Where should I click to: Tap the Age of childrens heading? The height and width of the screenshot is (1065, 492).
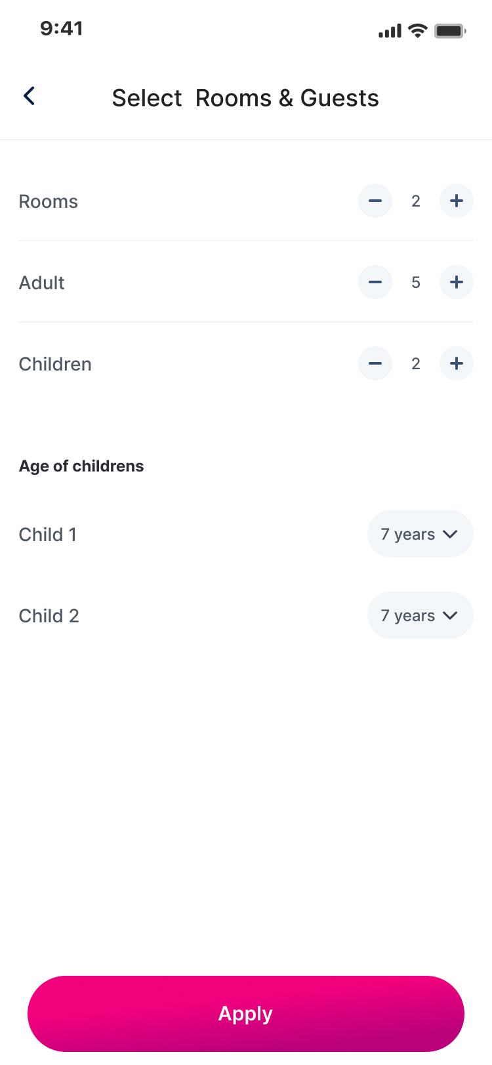coord(81,466)
